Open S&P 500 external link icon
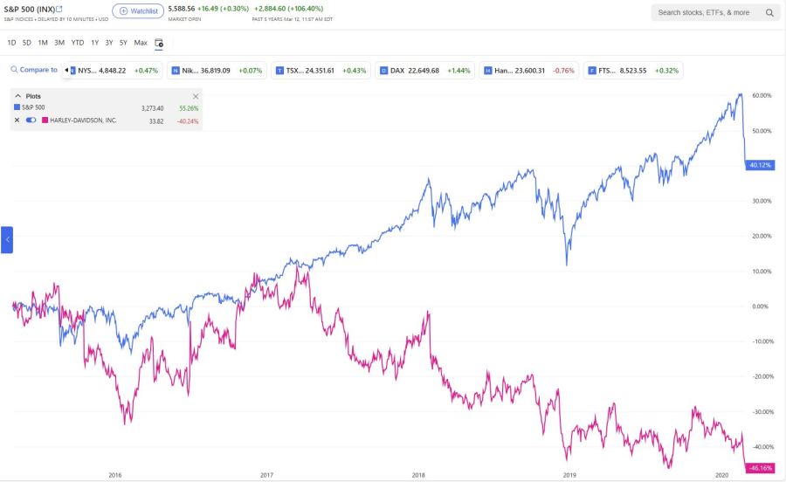 [x=59, y=9]
